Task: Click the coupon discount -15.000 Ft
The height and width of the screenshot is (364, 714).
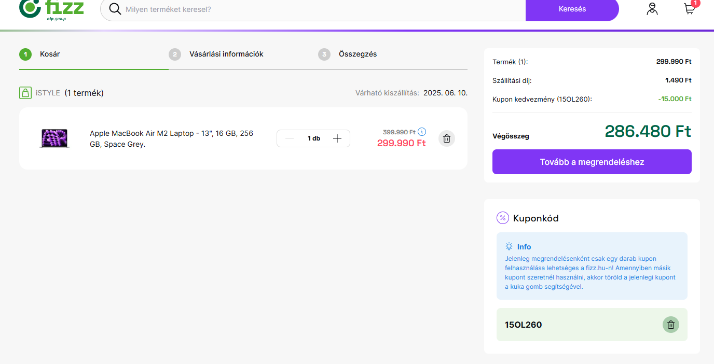Action: (x=675, y=99)
